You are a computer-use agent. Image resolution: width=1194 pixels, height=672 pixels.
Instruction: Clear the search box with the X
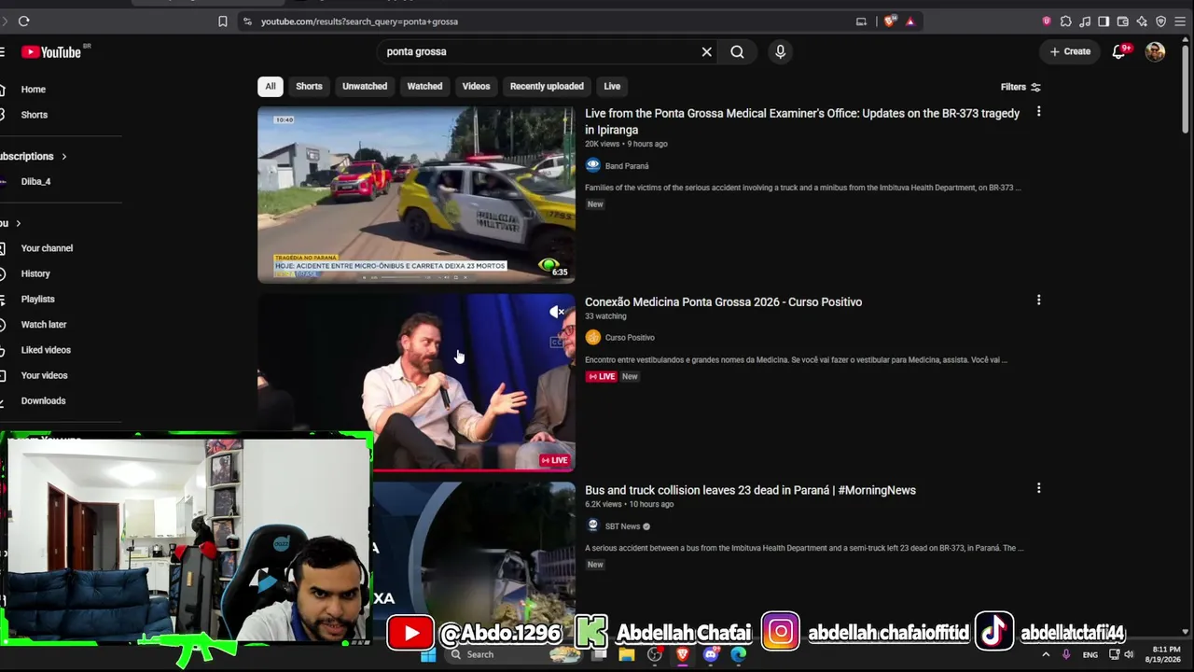[x=707, y=52]
